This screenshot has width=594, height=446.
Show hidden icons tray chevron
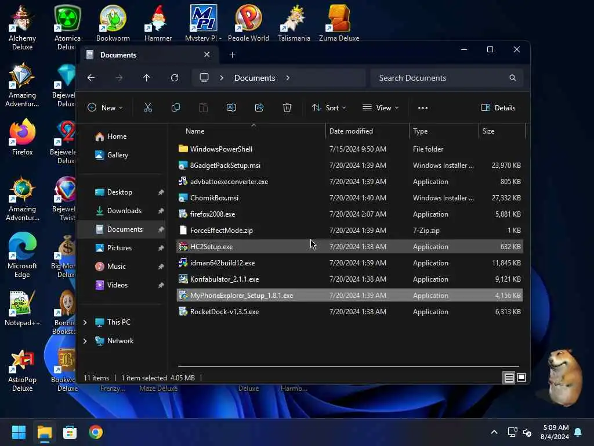point(494,432)
